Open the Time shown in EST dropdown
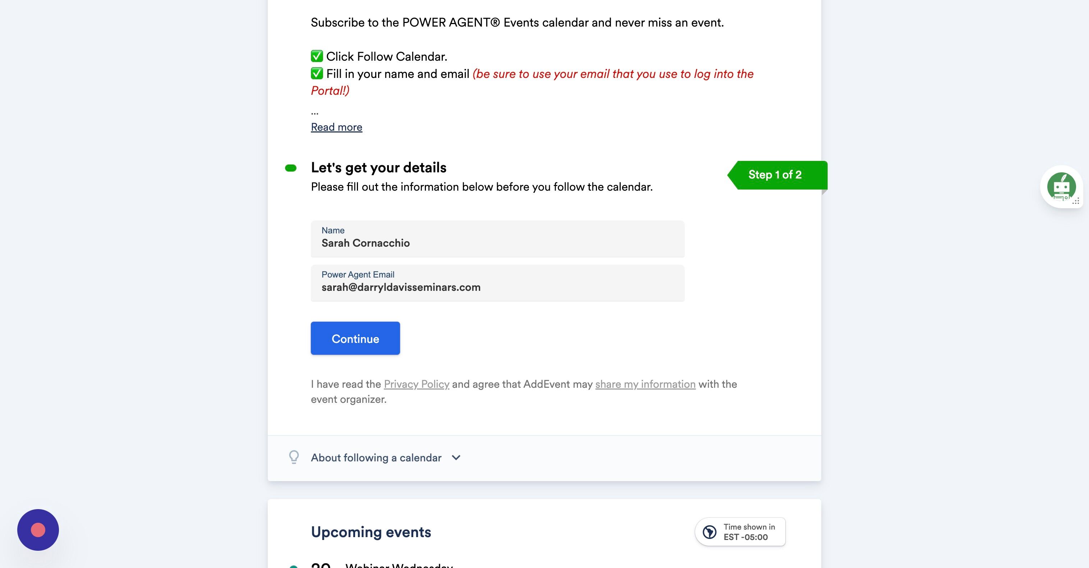1089x568 pixels. (740, 532)
